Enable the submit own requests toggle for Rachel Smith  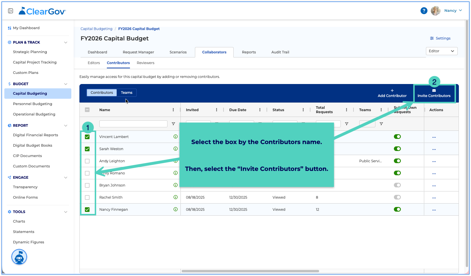point(397,197)
